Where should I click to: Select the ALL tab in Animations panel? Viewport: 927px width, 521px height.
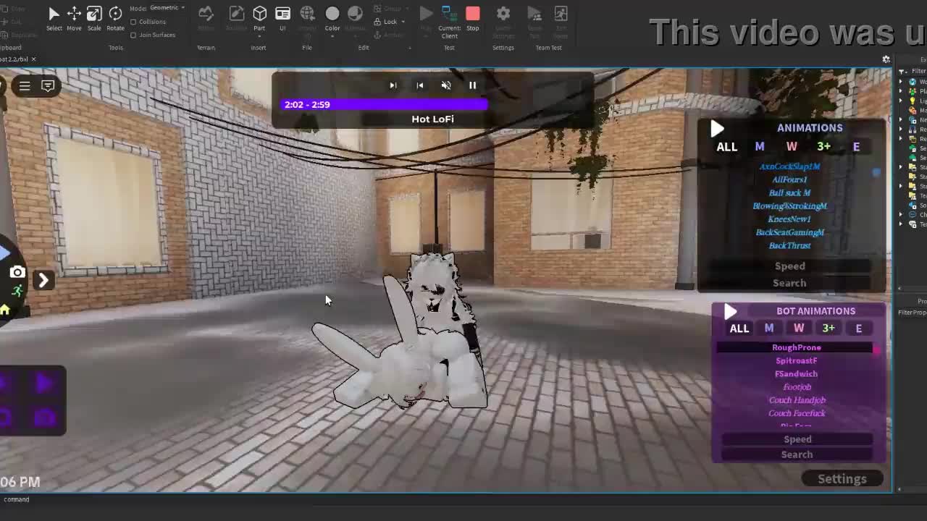point(726,147)
